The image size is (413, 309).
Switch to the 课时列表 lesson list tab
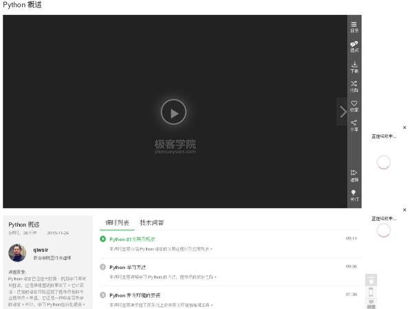[x=117, y=223]
